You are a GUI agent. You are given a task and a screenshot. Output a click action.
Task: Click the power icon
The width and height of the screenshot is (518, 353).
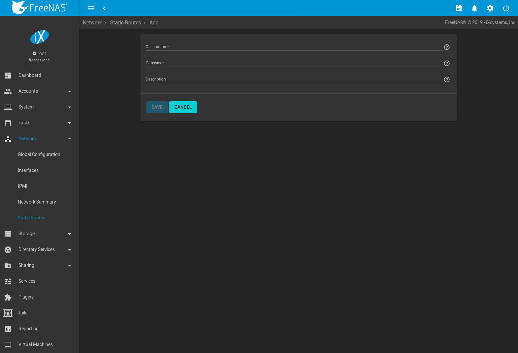coord(506,8)
